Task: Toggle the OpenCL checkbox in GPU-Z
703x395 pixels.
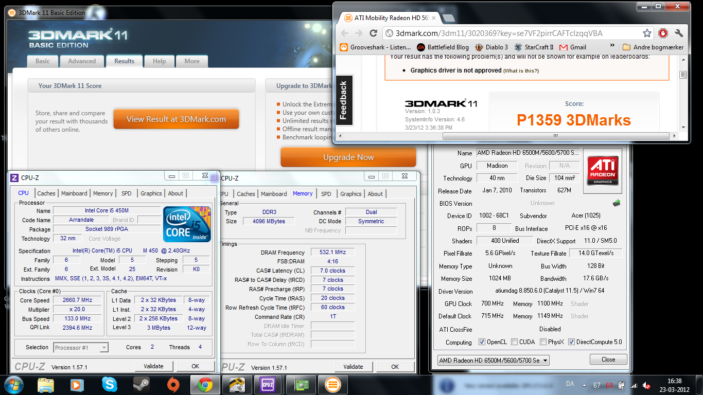Action: coord(482,342)
